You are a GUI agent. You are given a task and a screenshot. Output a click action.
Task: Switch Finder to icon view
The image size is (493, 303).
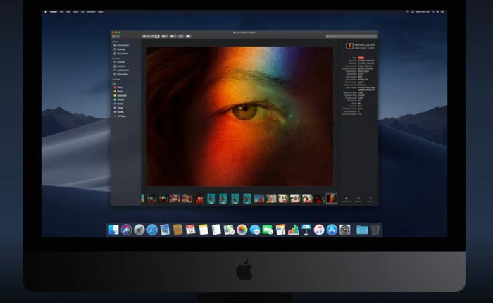144,36
